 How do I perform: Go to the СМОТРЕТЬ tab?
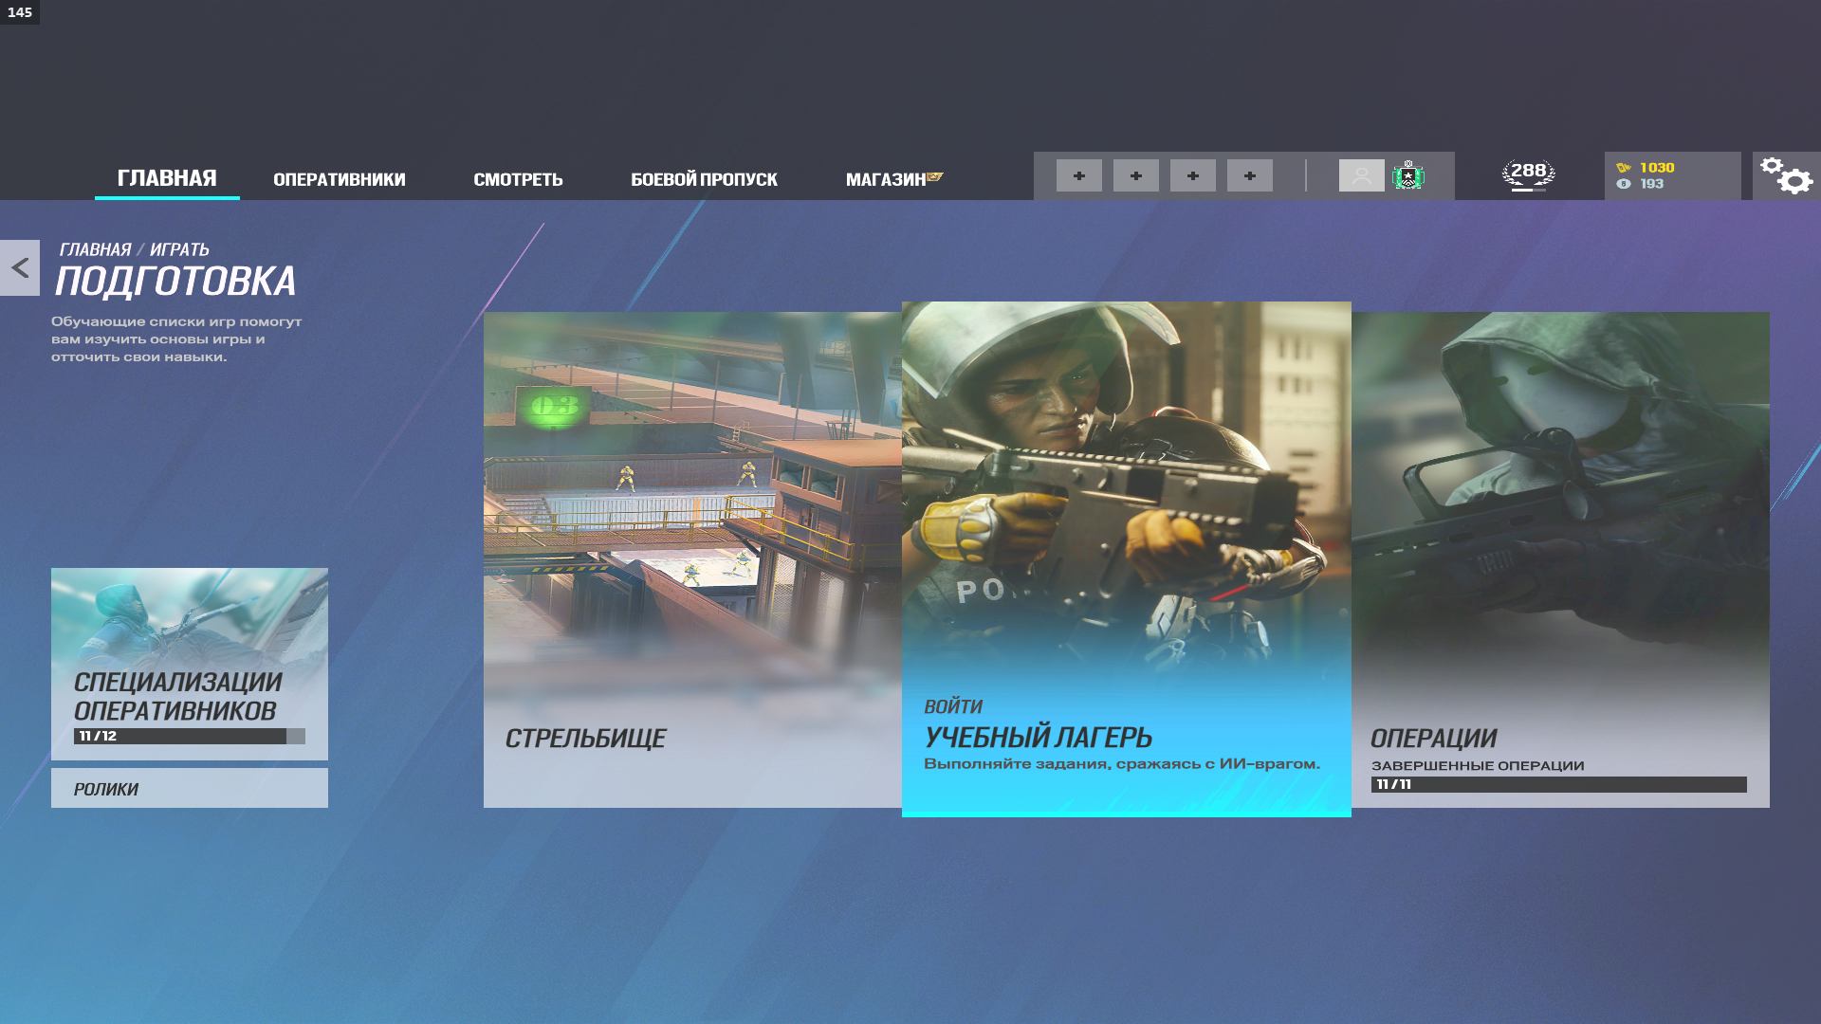tap(518, 179)
